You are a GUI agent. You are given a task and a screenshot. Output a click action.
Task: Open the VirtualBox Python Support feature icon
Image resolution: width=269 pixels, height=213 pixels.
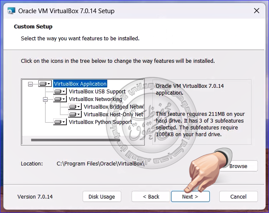point(60,122)
